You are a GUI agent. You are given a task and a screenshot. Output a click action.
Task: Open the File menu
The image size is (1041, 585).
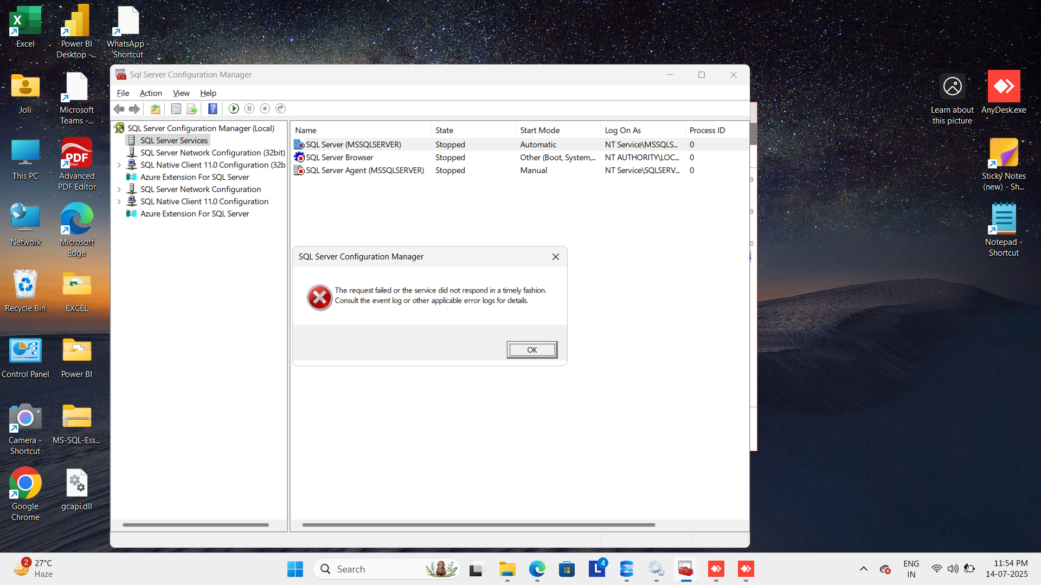pyautogui.click(x=123, y=93)
